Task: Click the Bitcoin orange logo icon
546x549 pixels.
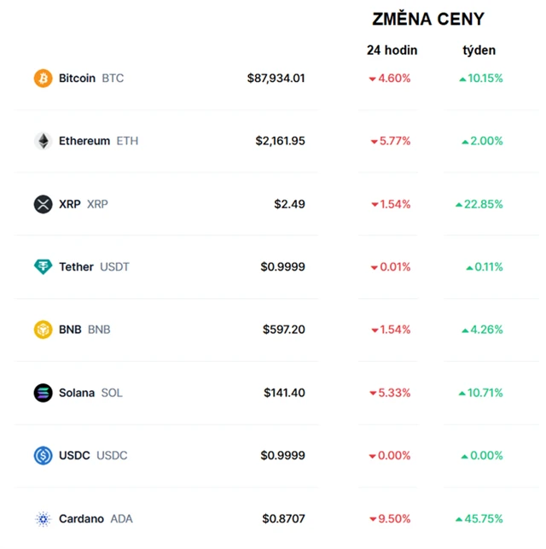Action: [43, 79]
